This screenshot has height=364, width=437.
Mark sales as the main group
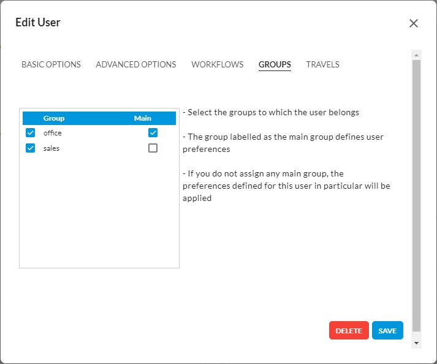coord(153,148)
